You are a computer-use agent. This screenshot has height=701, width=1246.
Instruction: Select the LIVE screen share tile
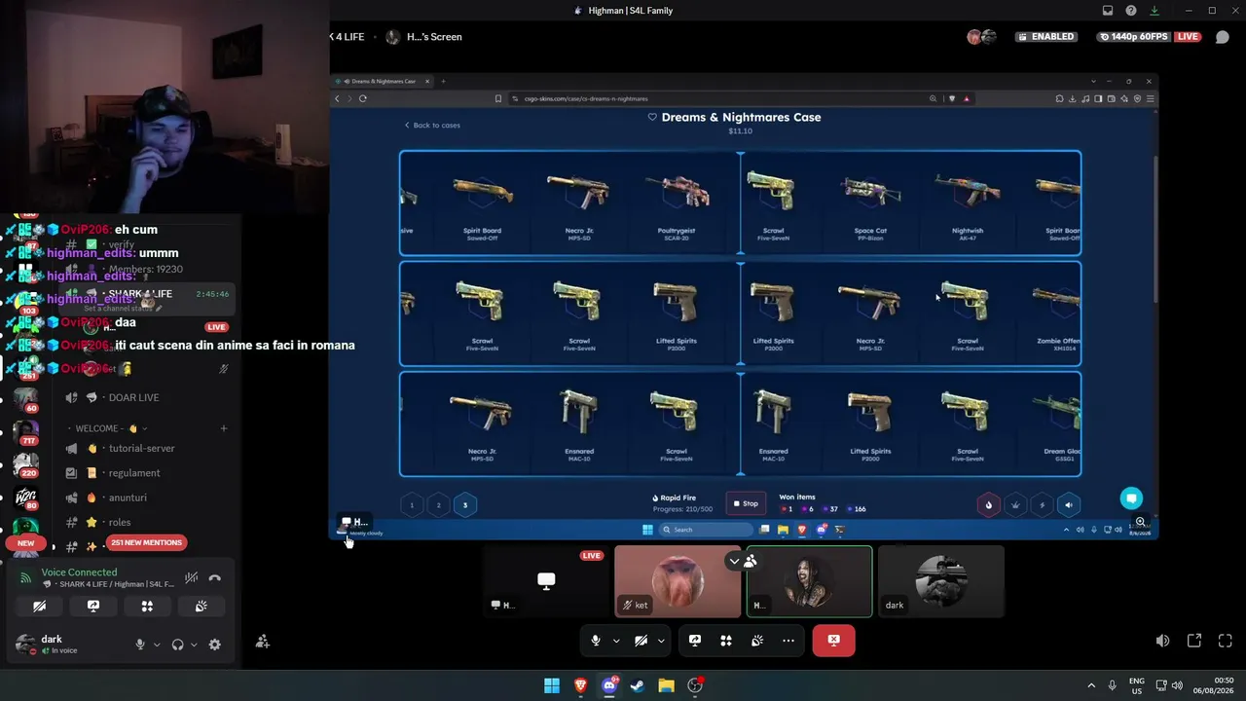point(546,581)
